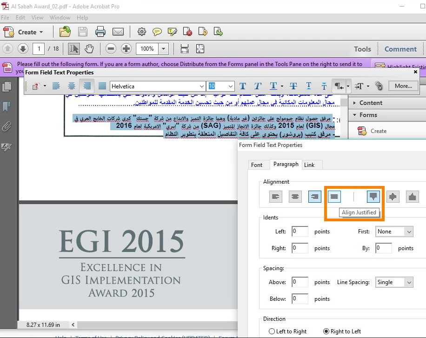Screen dimensions: 426x338
Task: Toggle Align Left in Paragraph dialog
Action: click(x=276, y=197)
